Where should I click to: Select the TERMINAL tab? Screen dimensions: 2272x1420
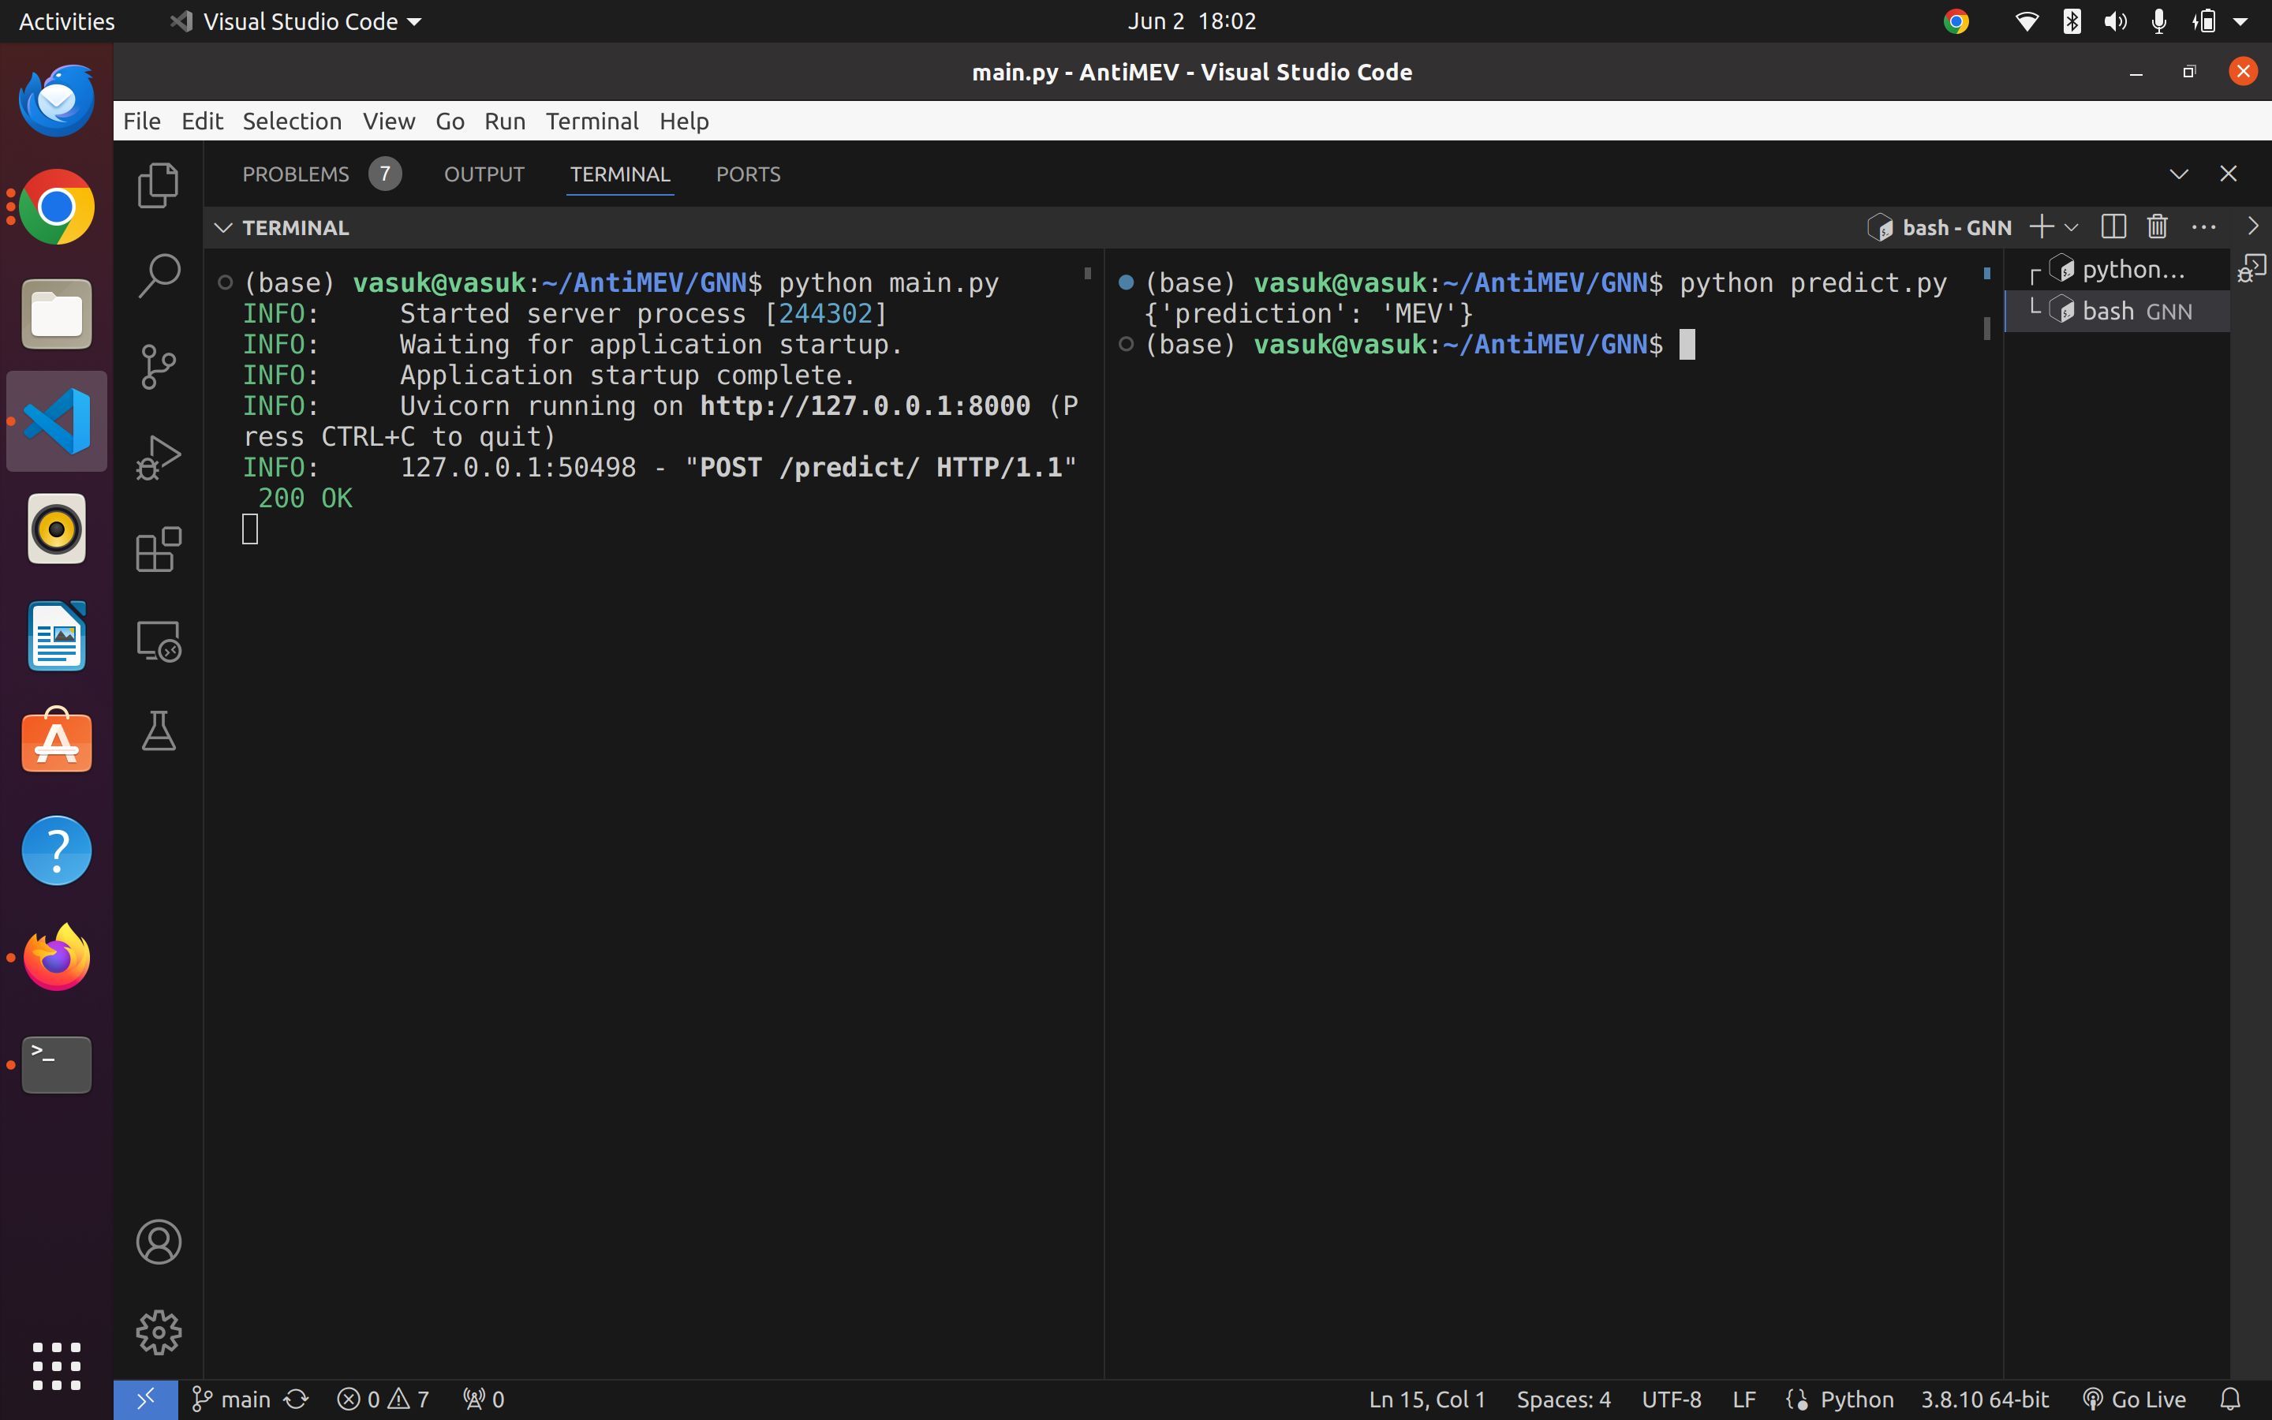619,174
